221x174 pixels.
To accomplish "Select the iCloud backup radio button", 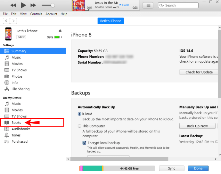I will pos(79,114).
